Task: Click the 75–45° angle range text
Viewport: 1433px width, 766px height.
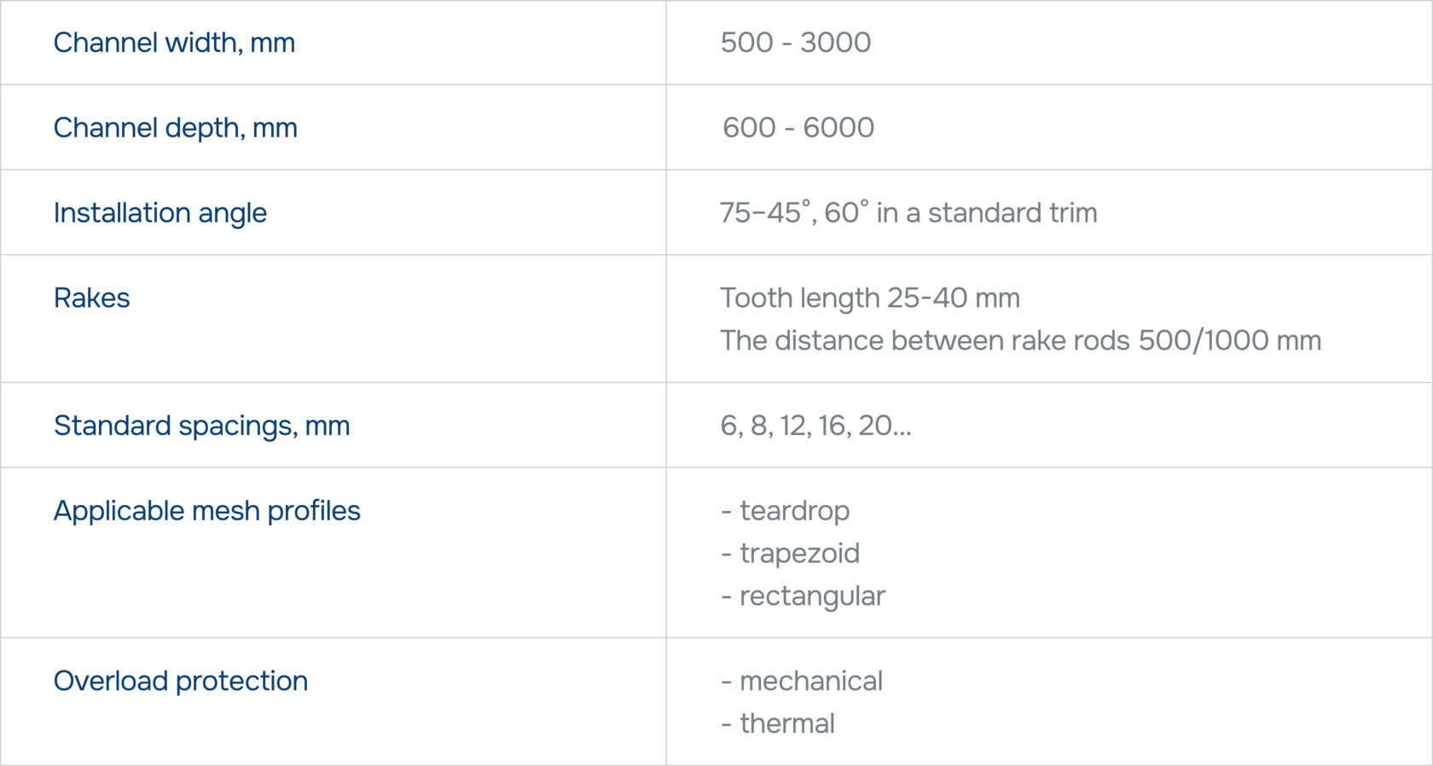Action: point(762,213)
